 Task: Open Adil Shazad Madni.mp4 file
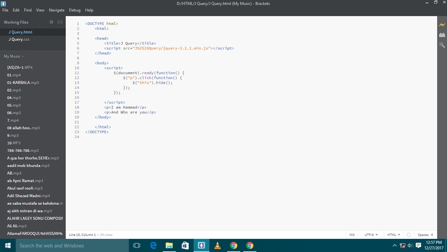click(28, 196)
